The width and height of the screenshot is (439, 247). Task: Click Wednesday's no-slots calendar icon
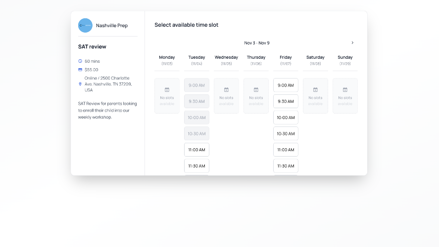[x=226, y=90]
